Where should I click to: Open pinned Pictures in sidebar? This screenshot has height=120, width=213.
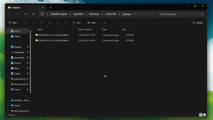point(18,63)
